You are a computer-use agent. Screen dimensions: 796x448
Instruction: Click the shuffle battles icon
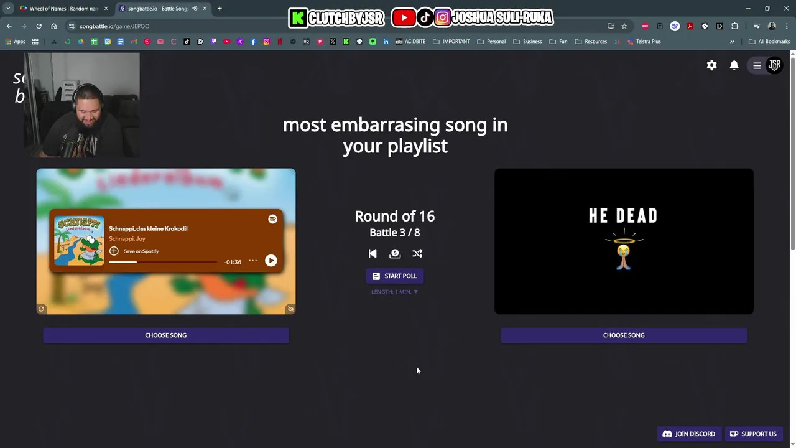[417, 253]
